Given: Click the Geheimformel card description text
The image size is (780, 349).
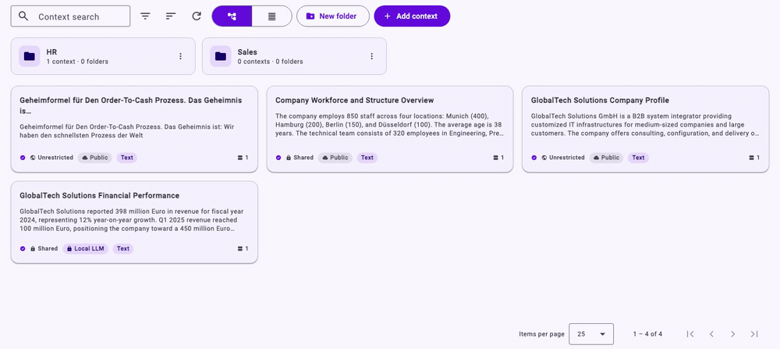Looking at the screenshot, I should click(x=127, y=131).
